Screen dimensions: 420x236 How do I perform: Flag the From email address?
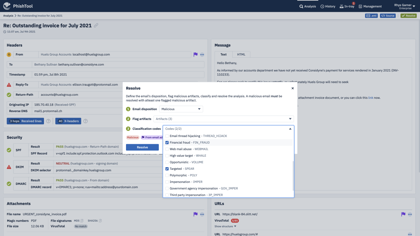(196, 54)
